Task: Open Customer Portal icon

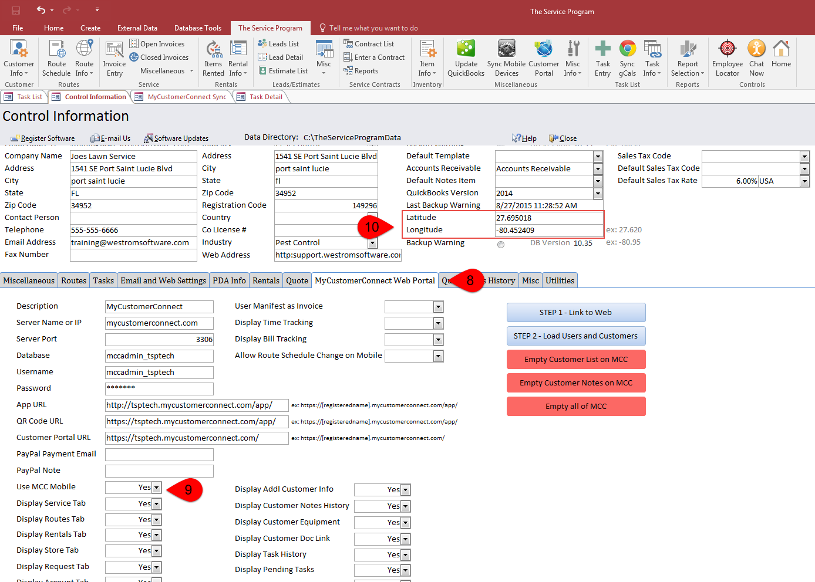Action: [x=544, y=58]
